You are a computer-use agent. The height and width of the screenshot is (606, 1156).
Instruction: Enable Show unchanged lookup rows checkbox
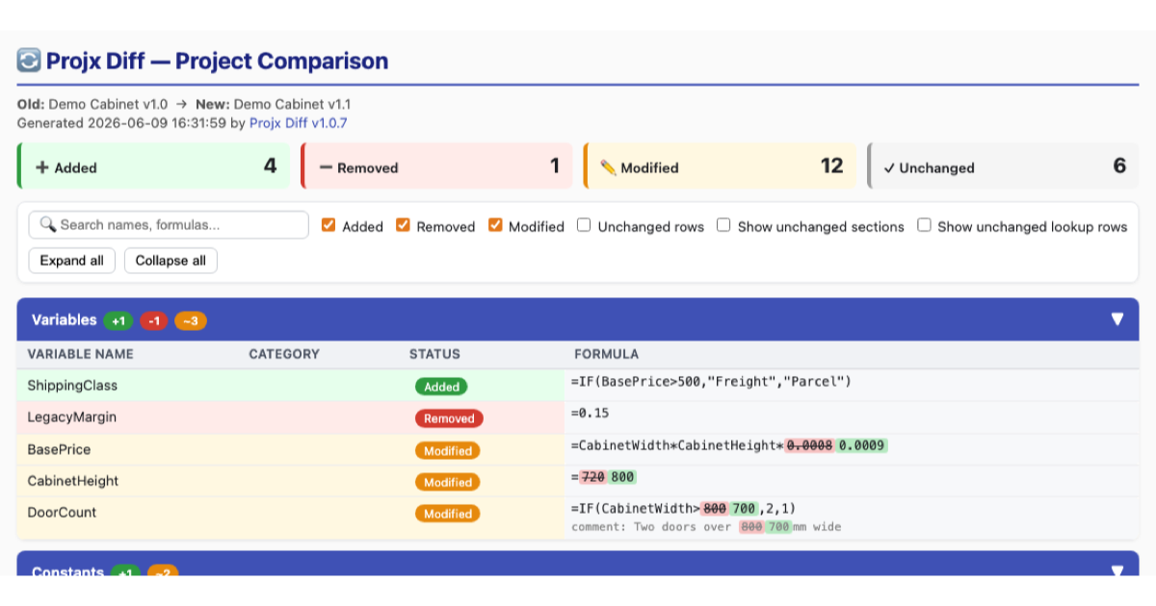924,225
